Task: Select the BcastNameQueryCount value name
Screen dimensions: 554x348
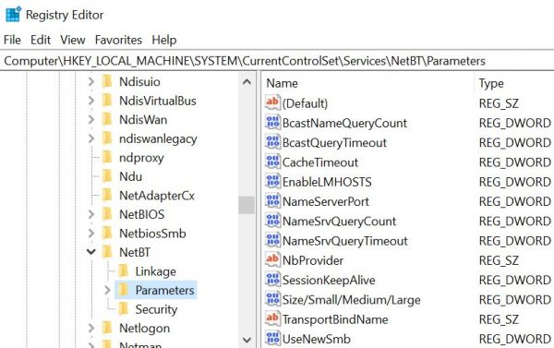Action: point(344,123)
